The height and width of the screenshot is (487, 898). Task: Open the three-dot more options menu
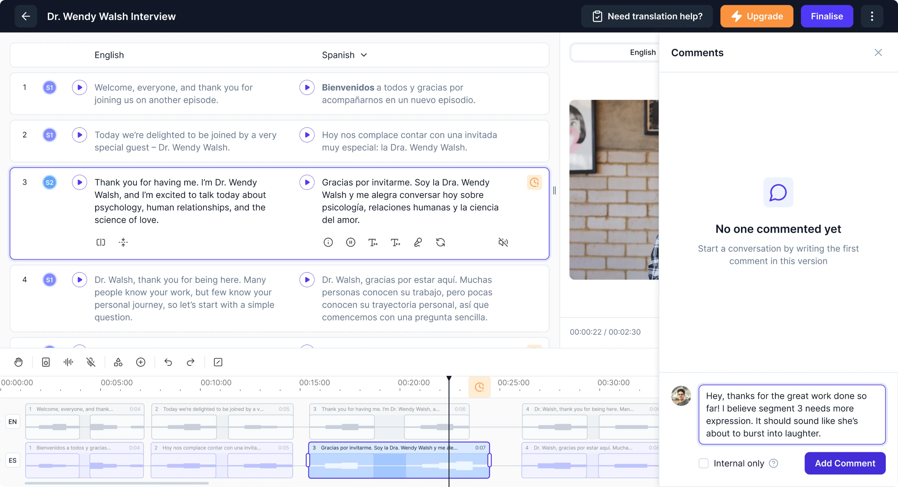872,17
